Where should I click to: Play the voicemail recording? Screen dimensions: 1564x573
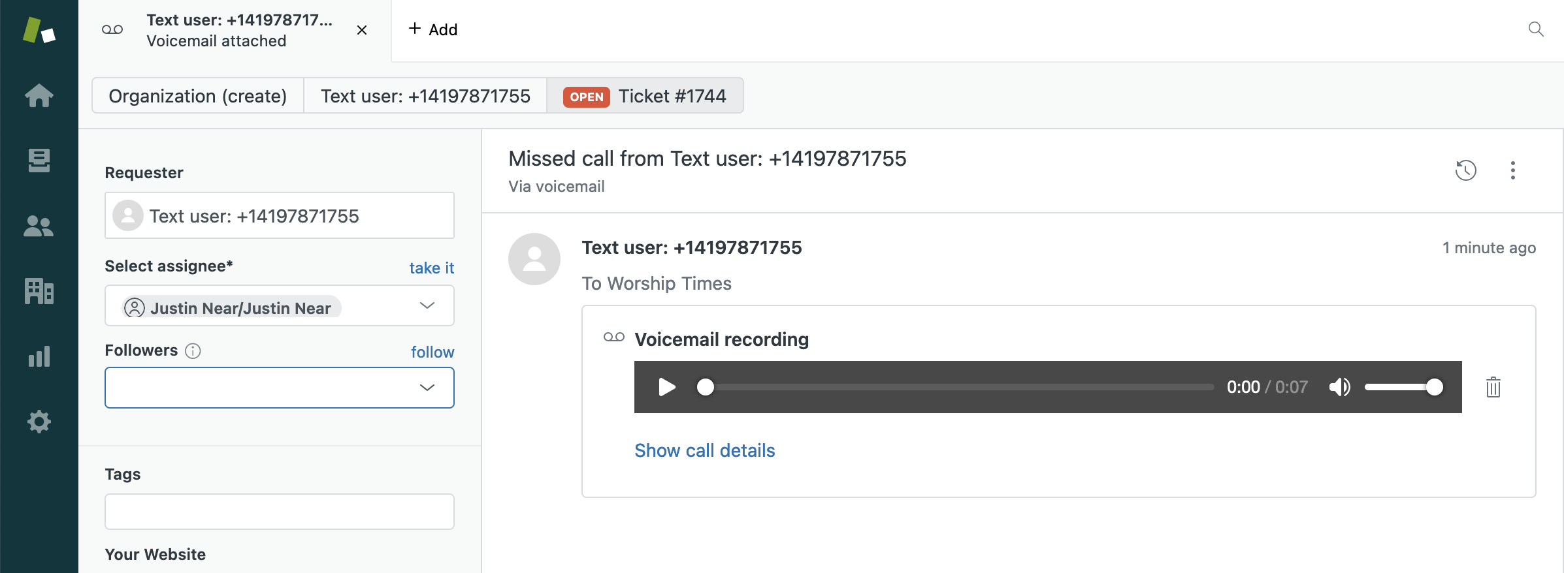coord(666,387)
